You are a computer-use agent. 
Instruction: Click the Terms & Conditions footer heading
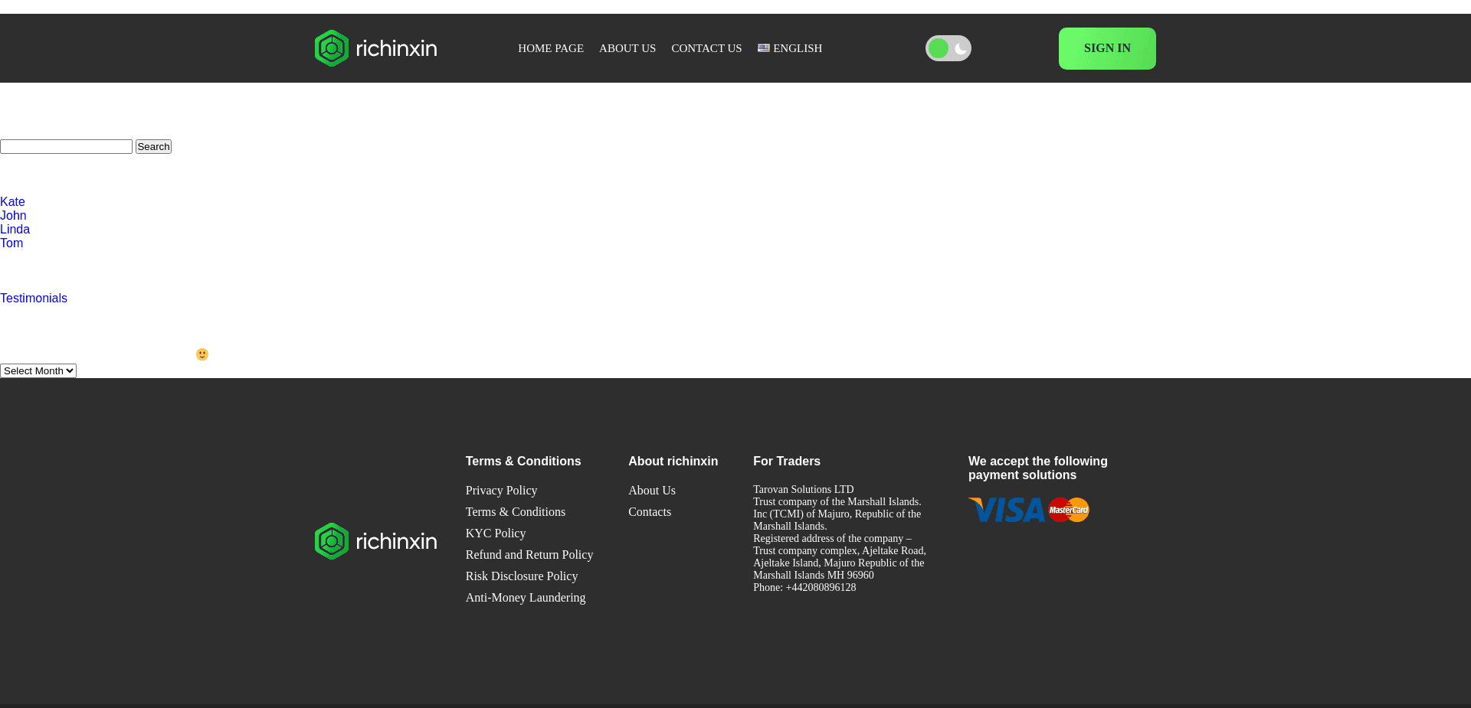coord(523,462)
